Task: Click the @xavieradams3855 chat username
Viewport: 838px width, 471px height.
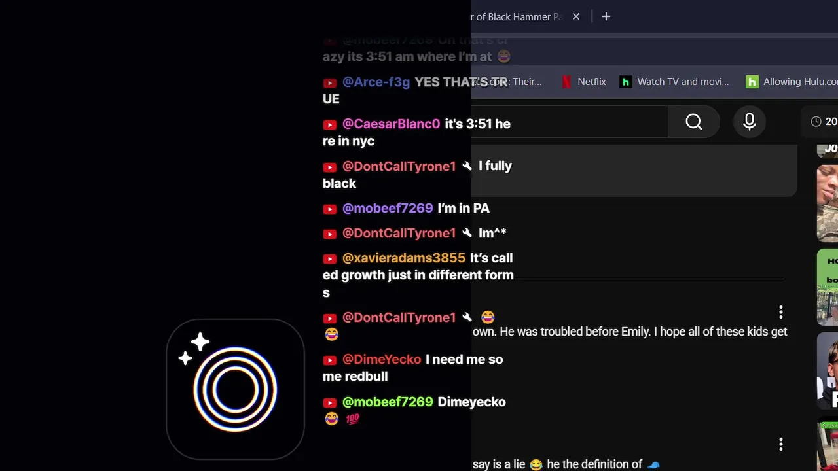Action: (403, 258)
